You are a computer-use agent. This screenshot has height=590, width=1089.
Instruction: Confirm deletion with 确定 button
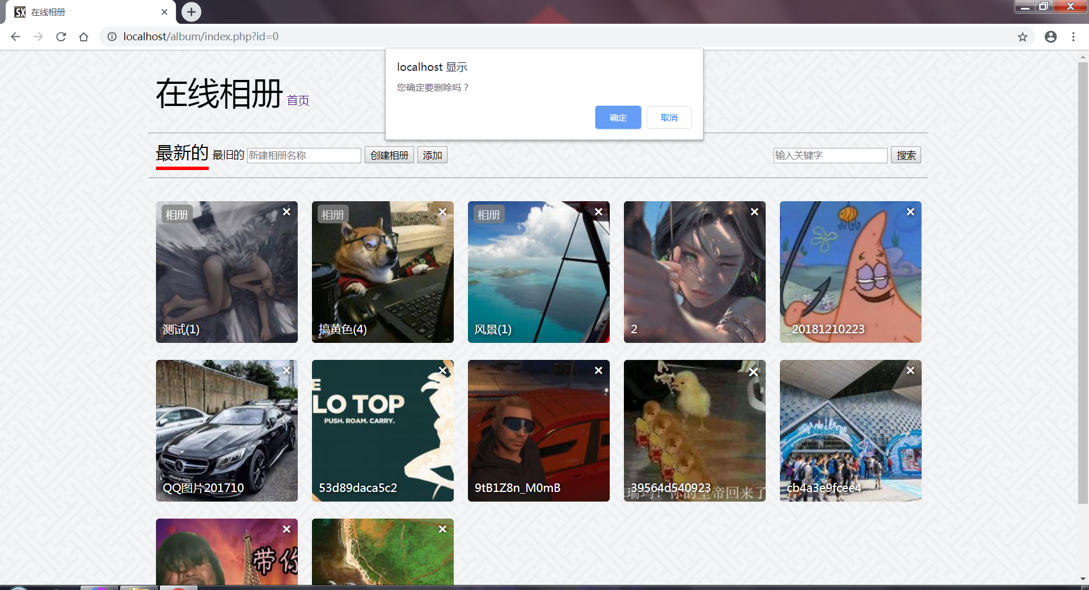[618, 117]
